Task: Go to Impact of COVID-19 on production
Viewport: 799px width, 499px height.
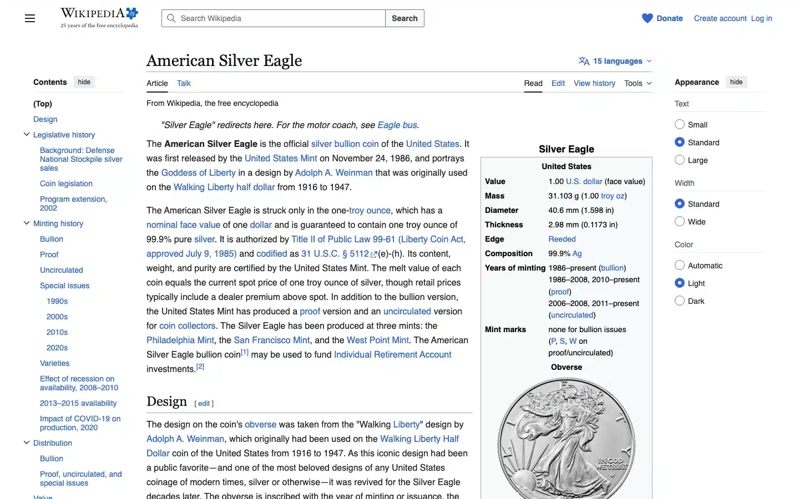Action: coord(80,423)
